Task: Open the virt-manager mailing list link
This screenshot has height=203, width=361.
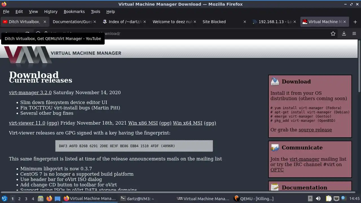Action: click(x=304, y=159)
